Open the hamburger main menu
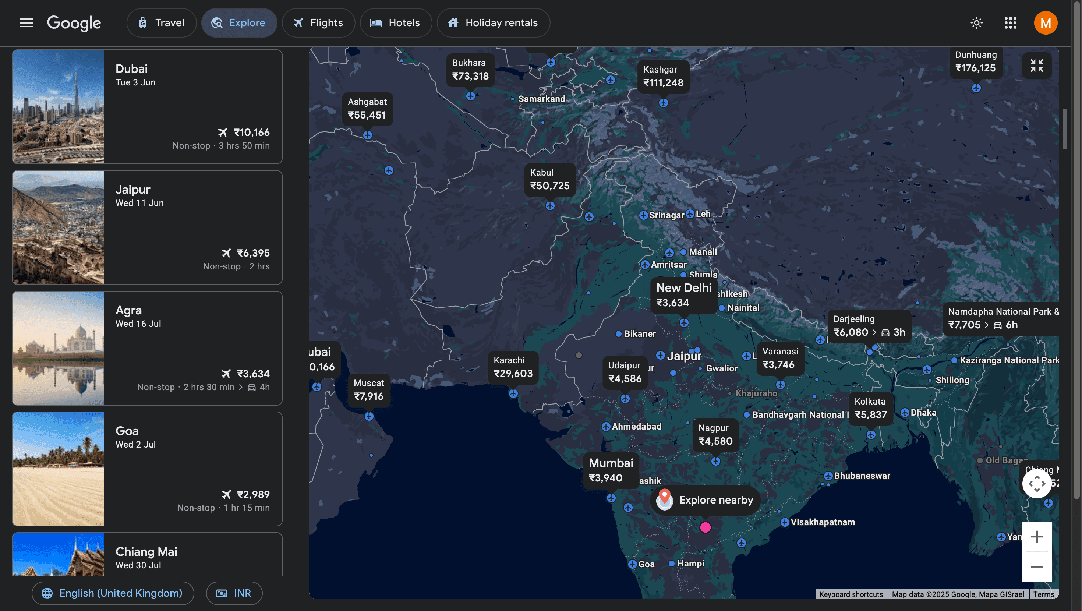 tap(26, 23)
